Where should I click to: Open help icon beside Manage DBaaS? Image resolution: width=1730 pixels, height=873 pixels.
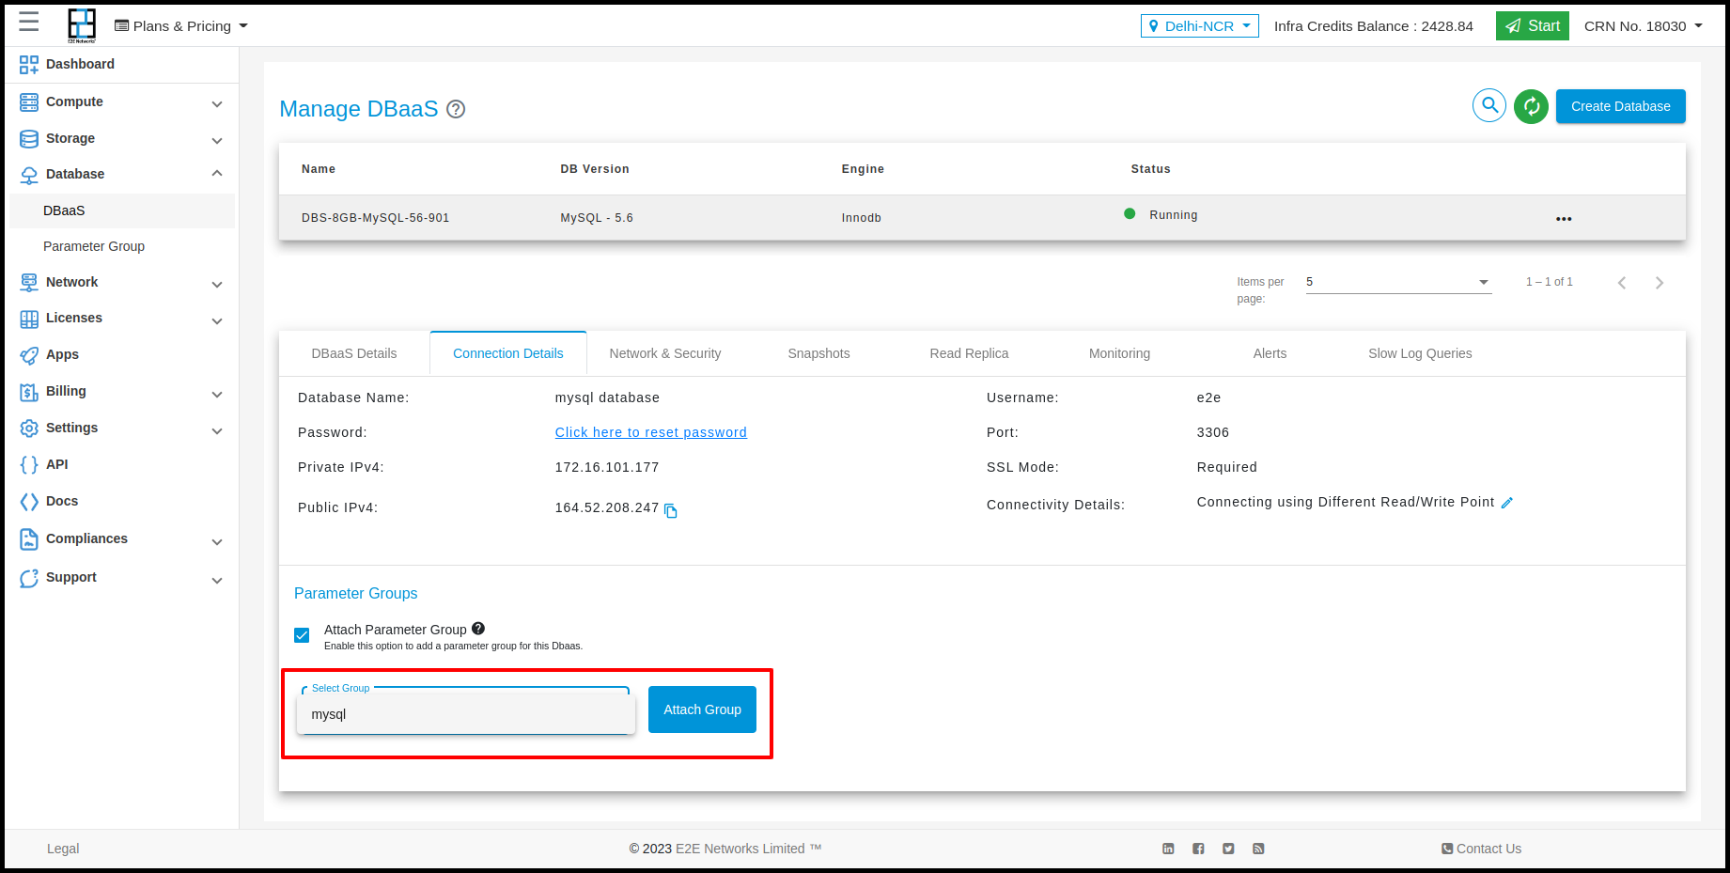pos(456,109)
